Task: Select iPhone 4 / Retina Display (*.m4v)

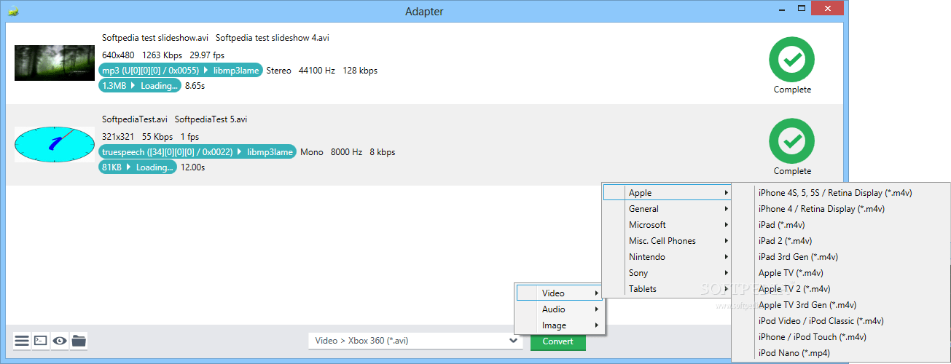Action: pyautogui.click(x=841, y=209)
